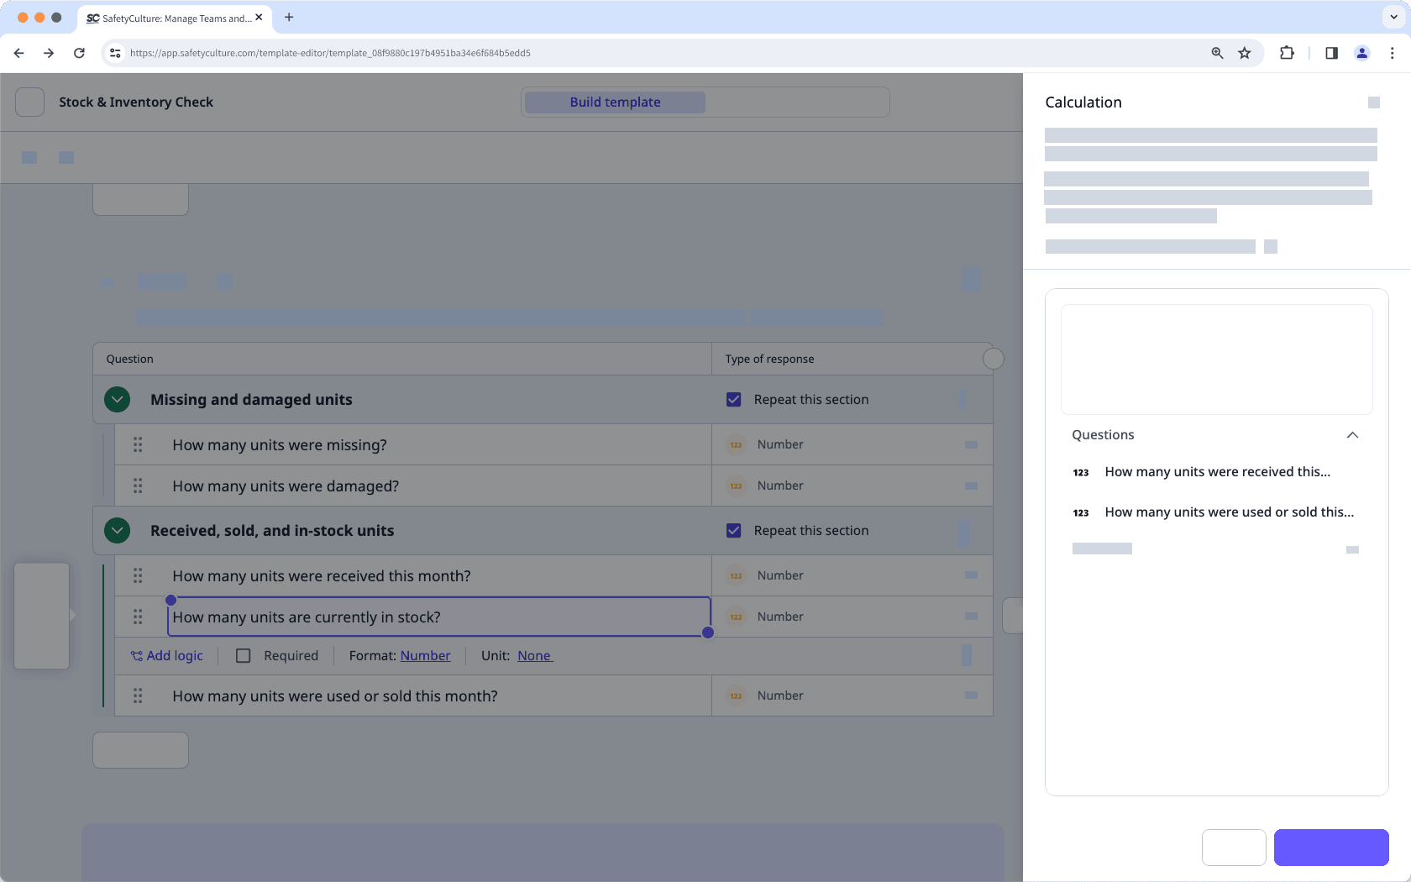Collapse the Questions list in the Calculation panel
This screenshot has width=1411, height=882.
point(1352,435)
